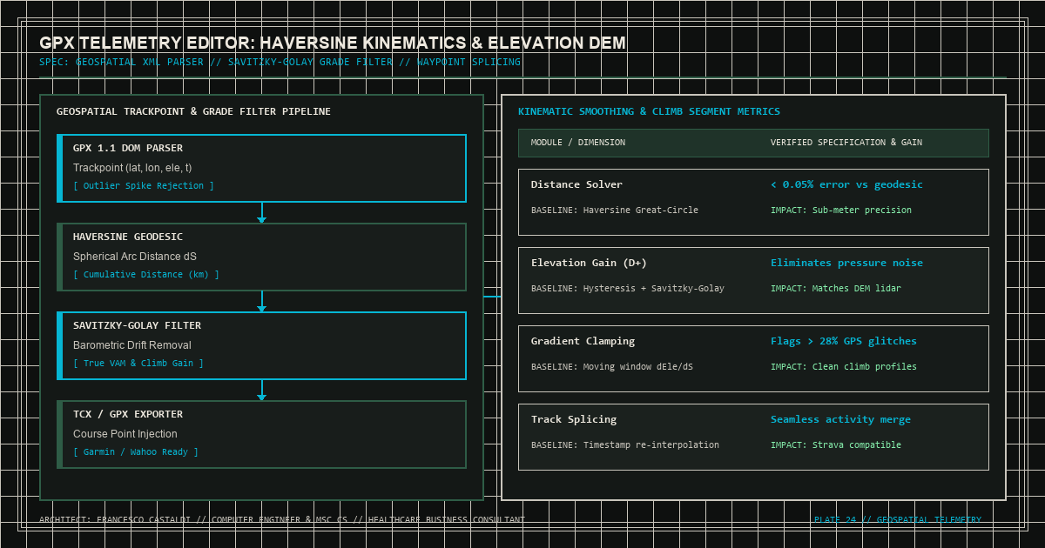The height and width of the screenshot is (548, 1045).
Task: Click 'BASELINE: Hysteresis + Savitzky-Golay' text
Action: click(x=628, y=289)
